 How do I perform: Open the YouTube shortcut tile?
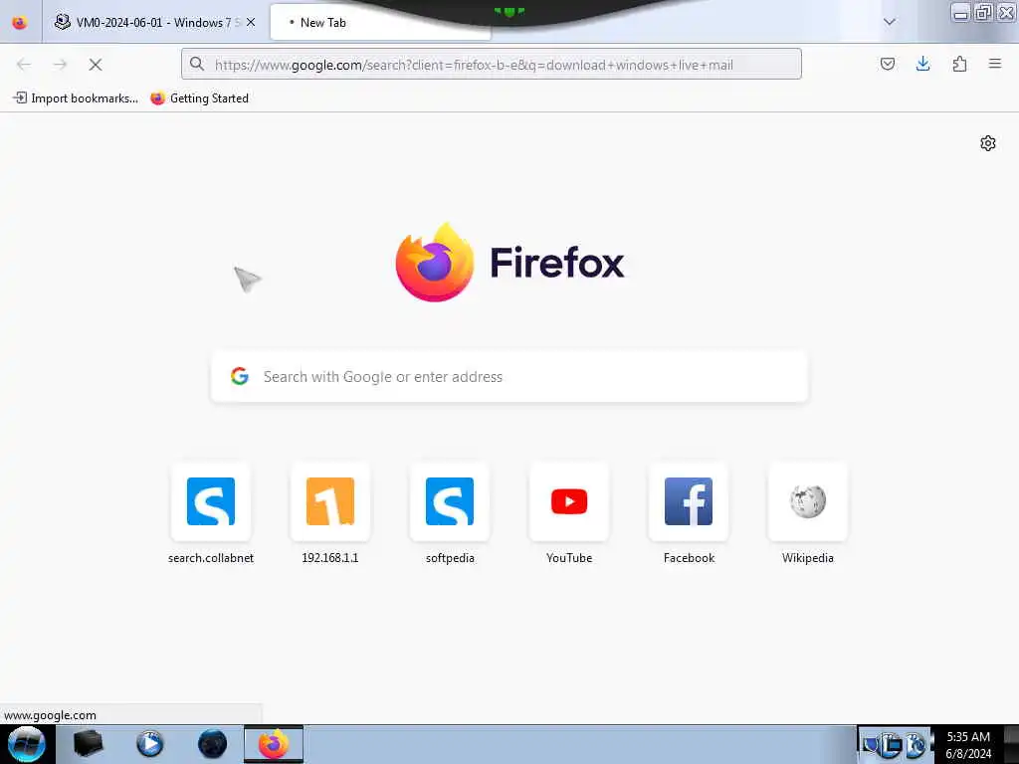(569, 501)
